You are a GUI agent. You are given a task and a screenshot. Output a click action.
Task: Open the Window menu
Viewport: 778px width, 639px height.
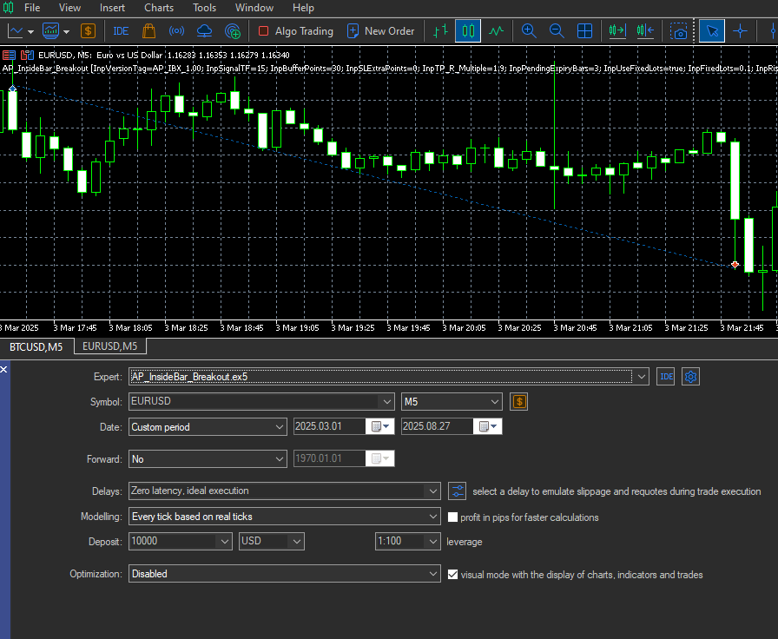tap(254, 8)
